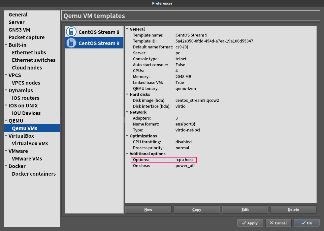Copy the selected Qemu template
Image resolution: width=324 pixels, height=231 pixels.
pos(196,209)
